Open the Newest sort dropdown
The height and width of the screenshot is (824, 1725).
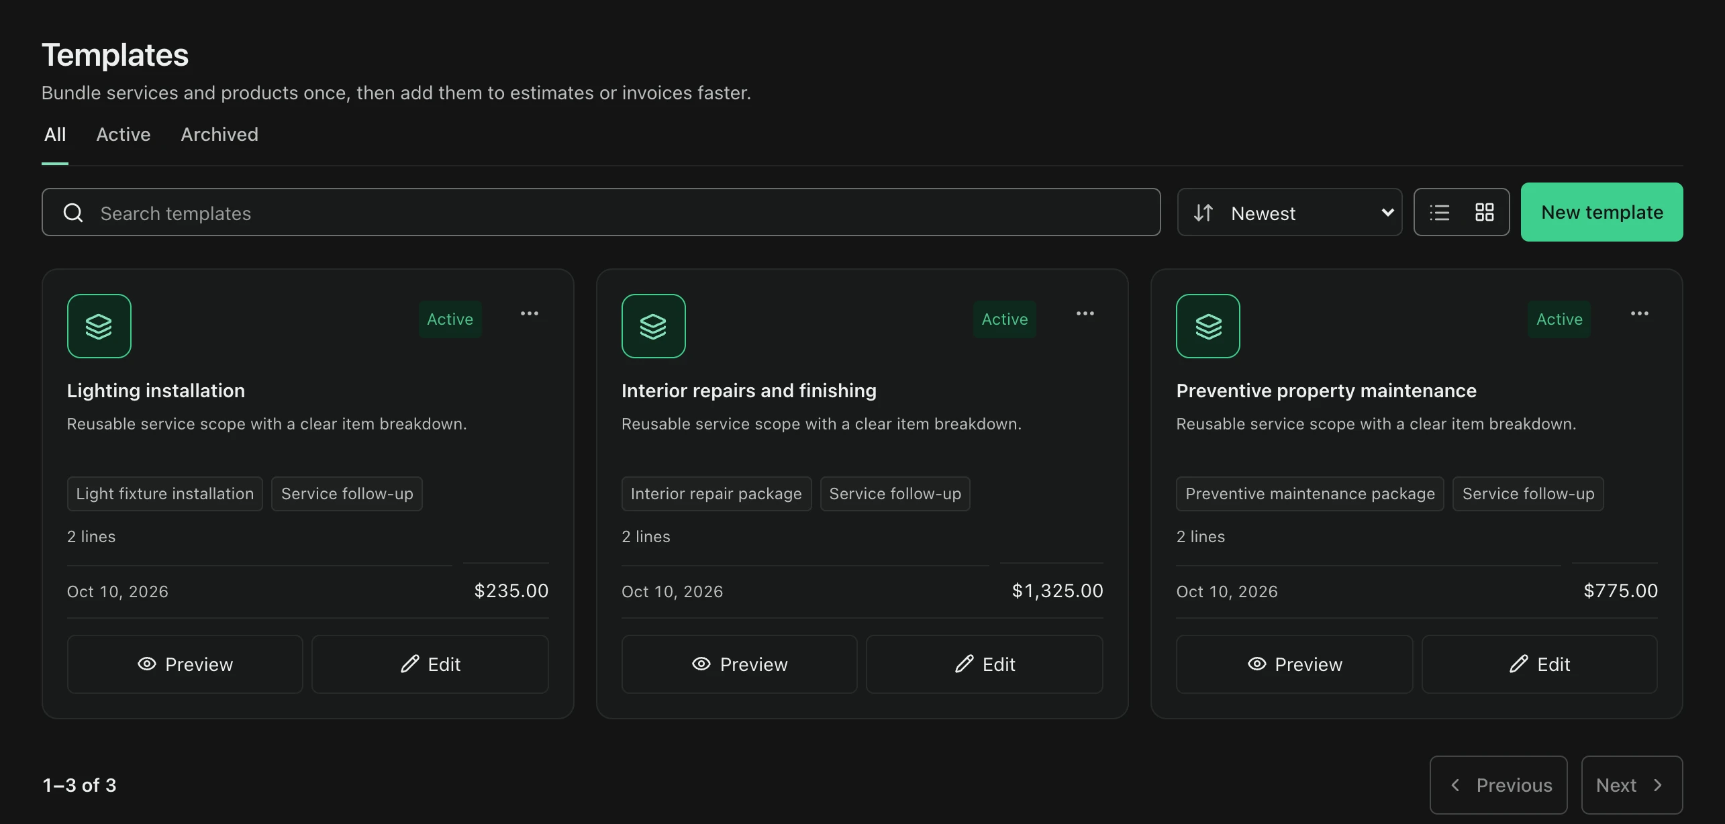(1290, 212)
